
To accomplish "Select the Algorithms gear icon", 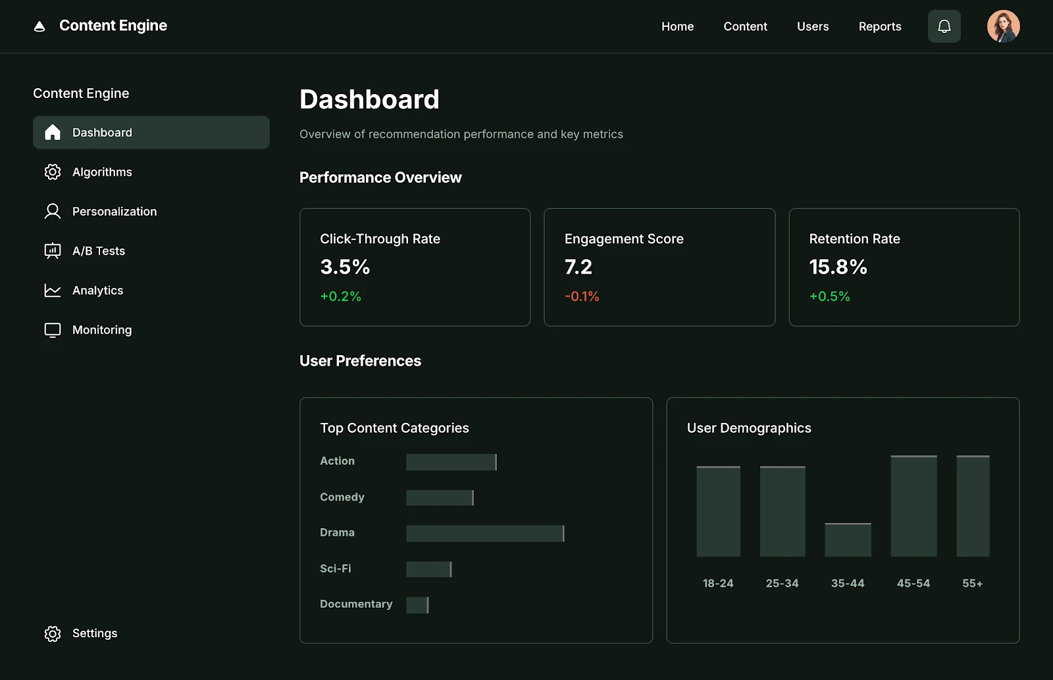I will tap(52, 172).
